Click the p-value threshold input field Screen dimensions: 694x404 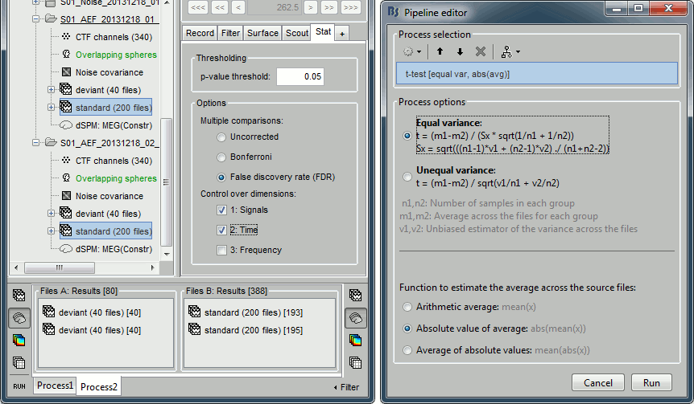click(300, 76)
